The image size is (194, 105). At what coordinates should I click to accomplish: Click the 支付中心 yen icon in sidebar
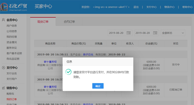3,67
